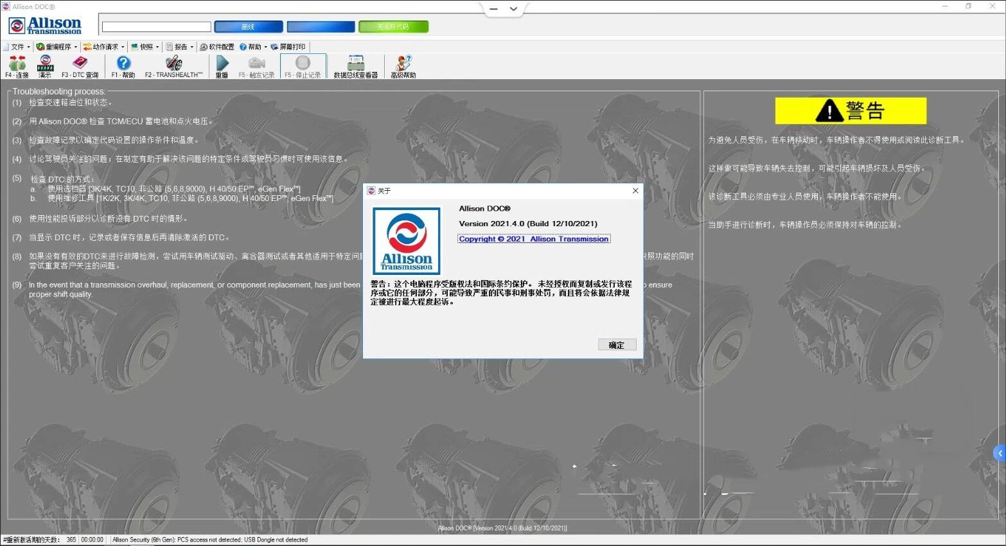Open the 动作请求 action request menu
This screenshot has height=546, width=1006.
(x=103, y=47)
